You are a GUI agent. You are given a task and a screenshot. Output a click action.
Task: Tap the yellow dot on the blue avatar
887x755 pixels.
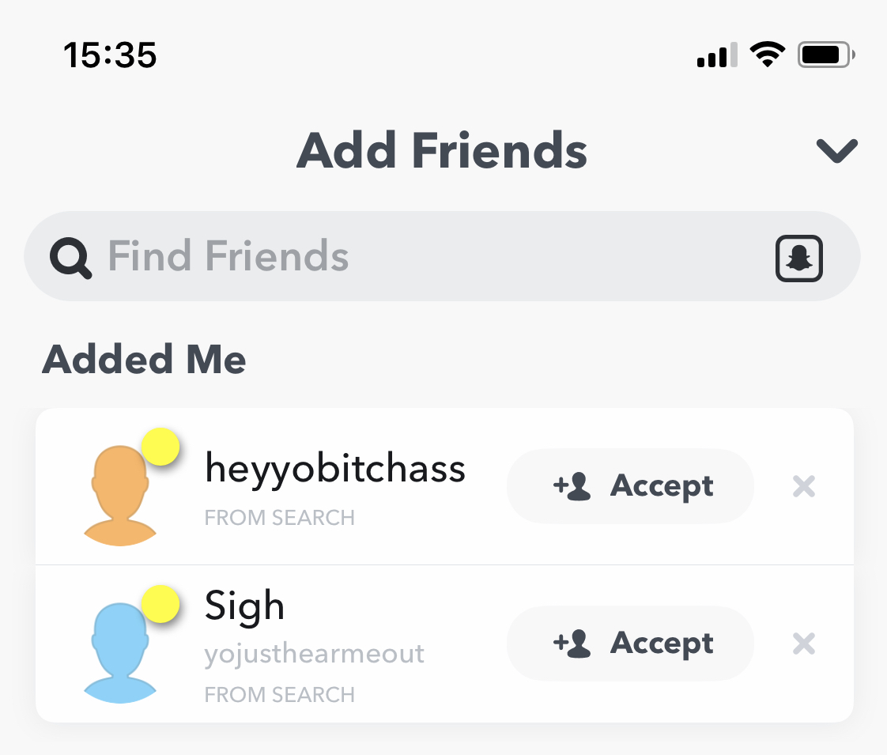click(x=160, y=605)
